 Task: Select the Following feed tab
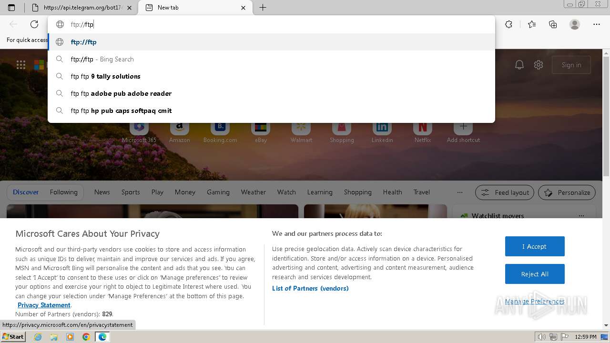point(63,192)
